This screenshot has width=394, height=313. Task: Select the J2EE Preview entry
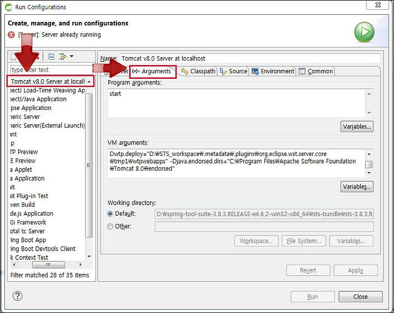click(23, 161)
